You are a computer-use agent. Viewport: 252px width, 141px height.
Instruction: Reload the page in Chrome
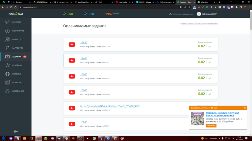click(11, 7)
